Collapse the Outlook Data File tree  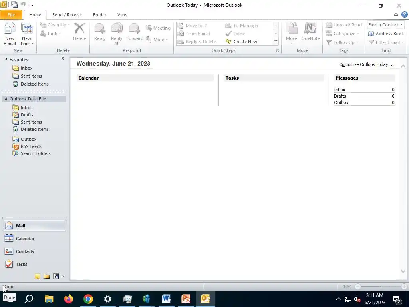(6, 99)
